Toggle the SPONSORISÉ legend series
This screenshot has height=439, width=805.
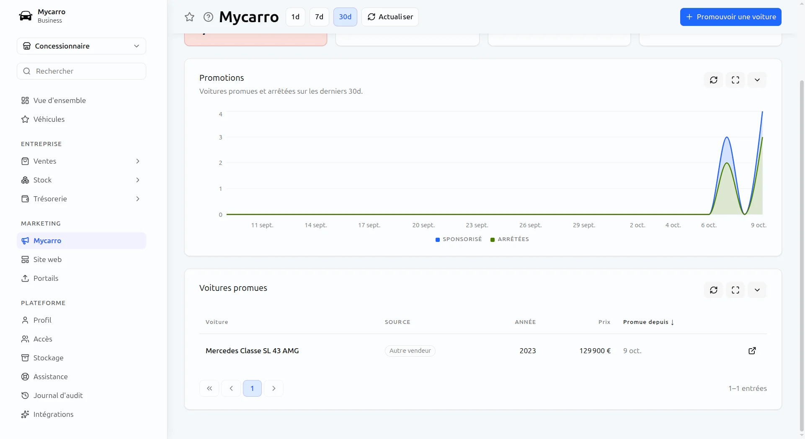pos(459,239)
